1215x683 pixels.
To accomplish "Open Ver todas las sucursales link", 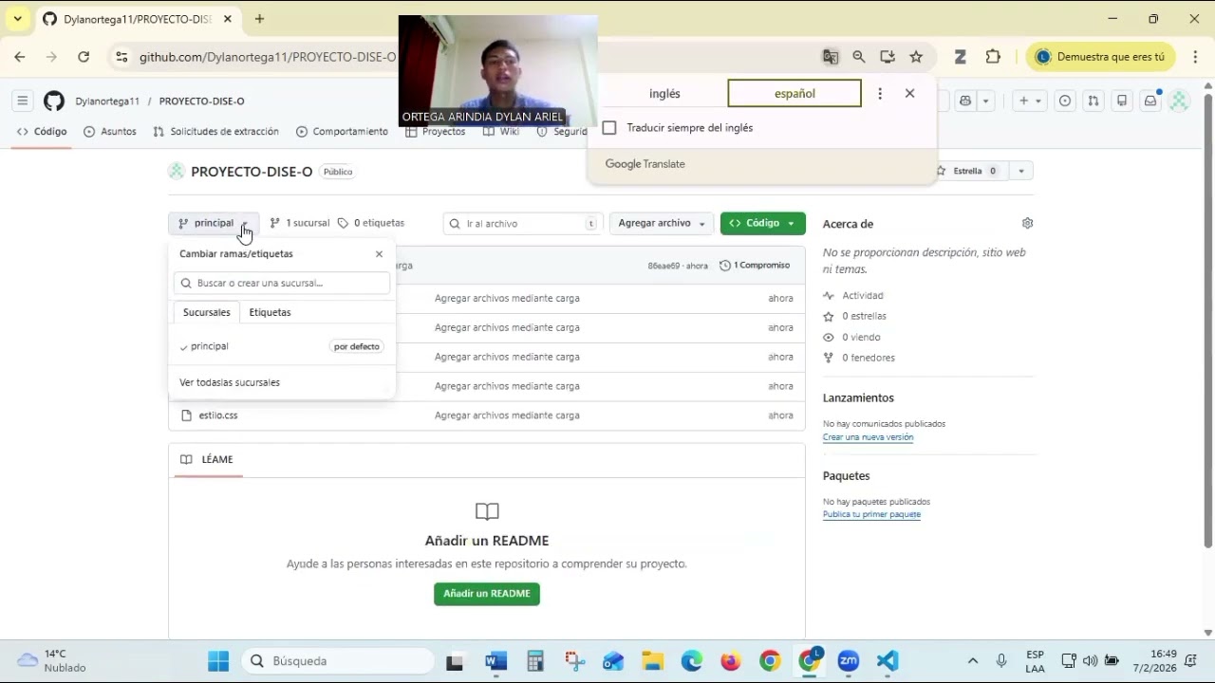I will (x=230, y=382).
